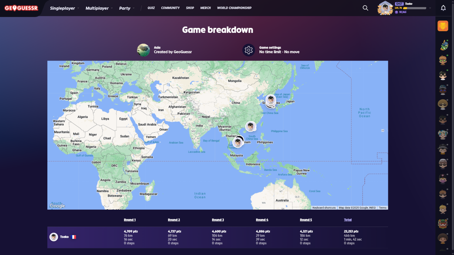The image size is (454, 255).
Task: Click the level XP progress bar
Action: click(x=415, y=8)
